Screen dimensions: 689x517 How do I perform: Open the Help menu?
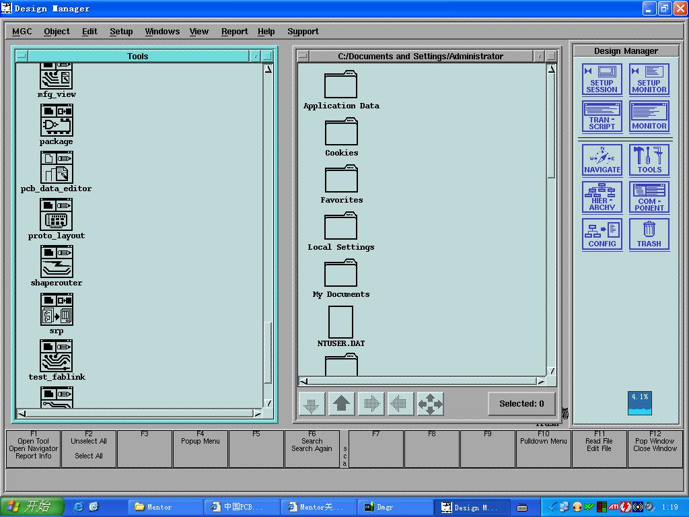(266, 32)
